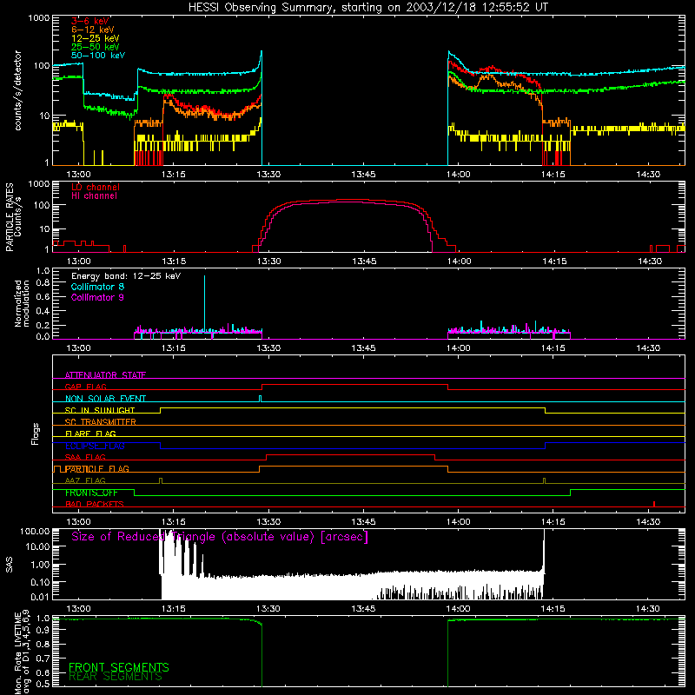Image resolution: width=695 pixels, height=695 pixels.
Task: Click the FLARE_FLAG label
Action: click(90, 434)
